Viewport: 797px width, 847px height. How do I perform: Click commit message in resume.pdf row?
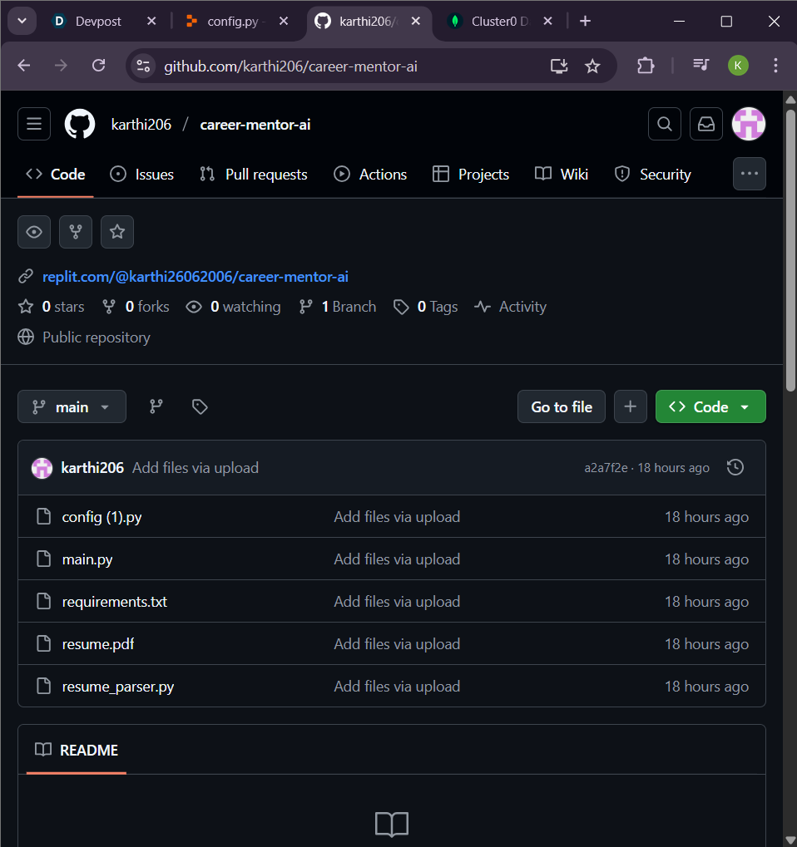coord(397,644)
